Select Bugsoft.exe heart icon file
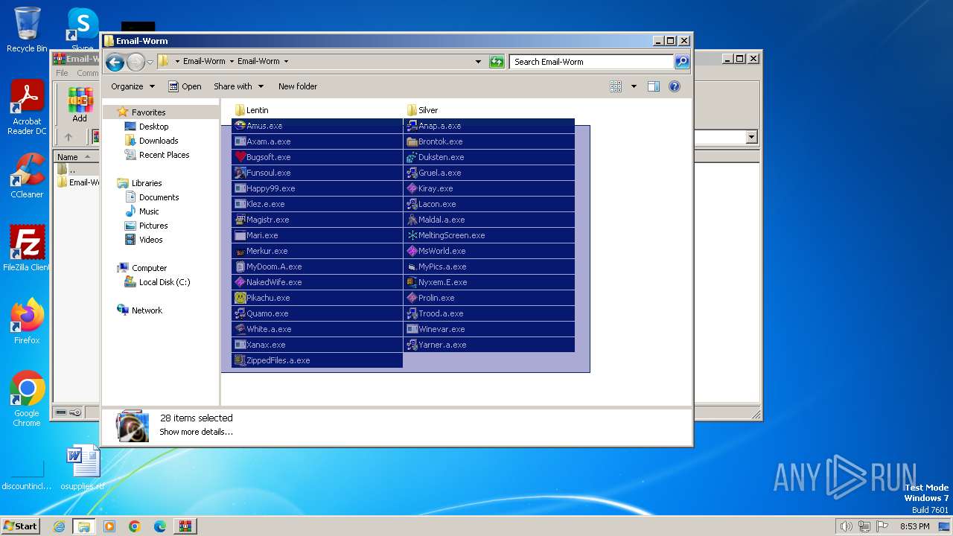The height and width of the screenshot is (536, 953). tap(317, 157)
